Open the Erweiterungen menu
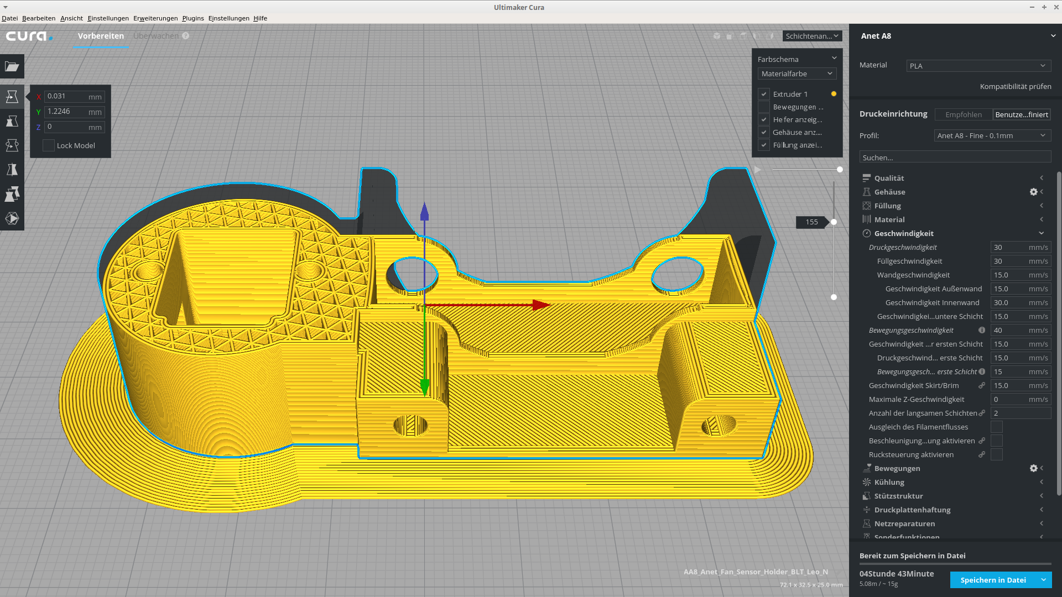The width and height of the screenshot is (1062, 597). pyautogui.click(x=155, y=18)
